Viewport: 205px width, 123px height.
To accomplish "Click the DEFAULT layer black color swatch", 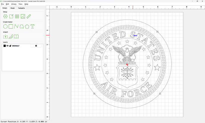I will point(4,46).
